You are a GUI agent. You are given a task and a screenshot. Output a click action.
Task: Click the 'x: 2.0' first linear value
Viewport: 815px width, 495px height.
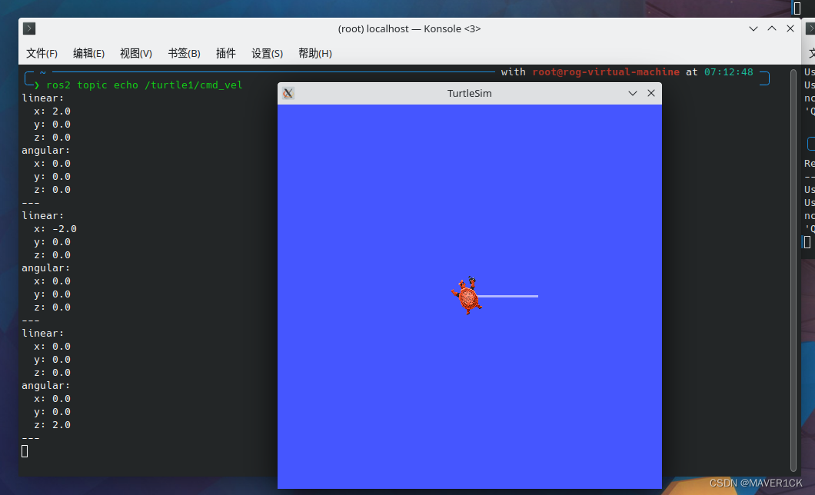click(52, 111)
